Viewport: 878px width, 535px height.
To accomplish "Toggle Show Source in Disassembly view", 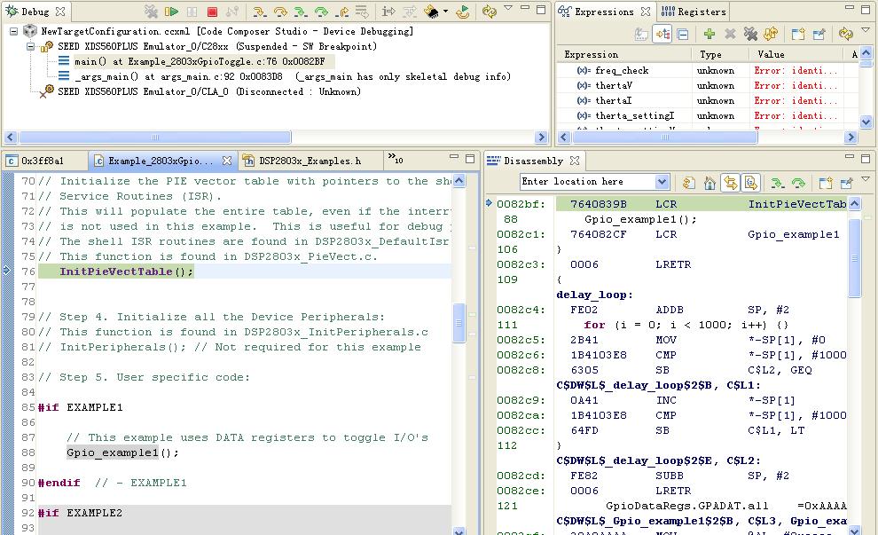I will (750, 183).
